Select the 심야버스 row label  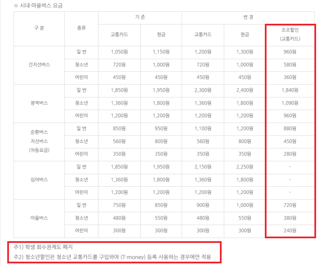coord(39,179)
